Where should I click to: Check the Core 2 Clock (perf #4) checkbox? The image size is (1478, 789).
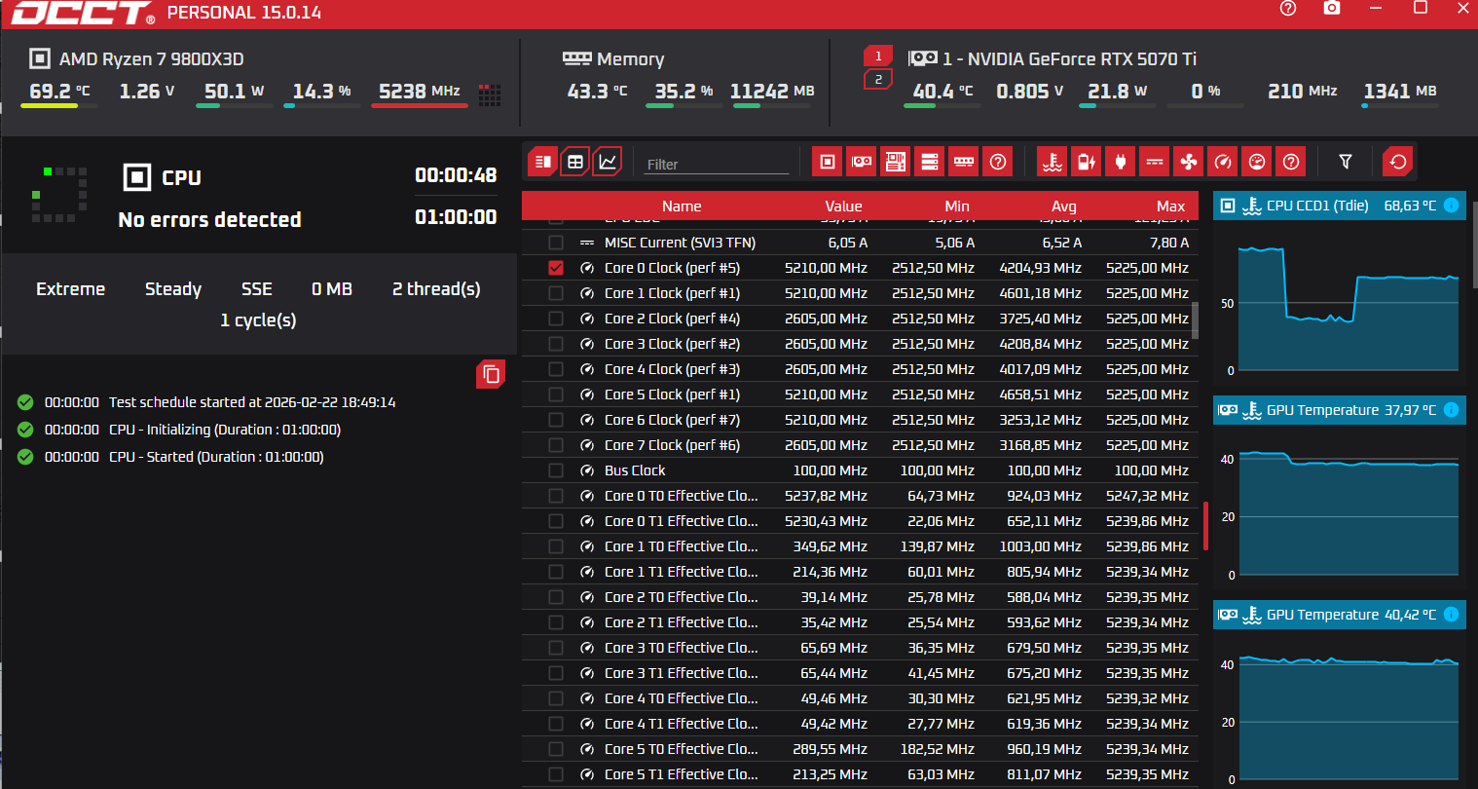click(556, 319)
